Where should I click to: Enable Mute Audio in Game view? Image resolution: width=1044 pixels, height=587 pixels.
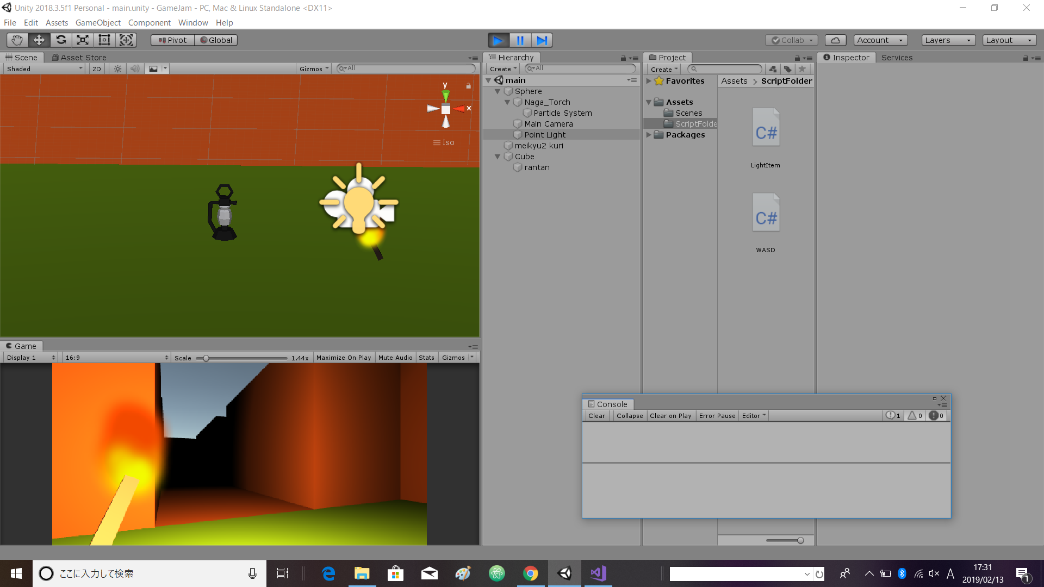(395, 358)
